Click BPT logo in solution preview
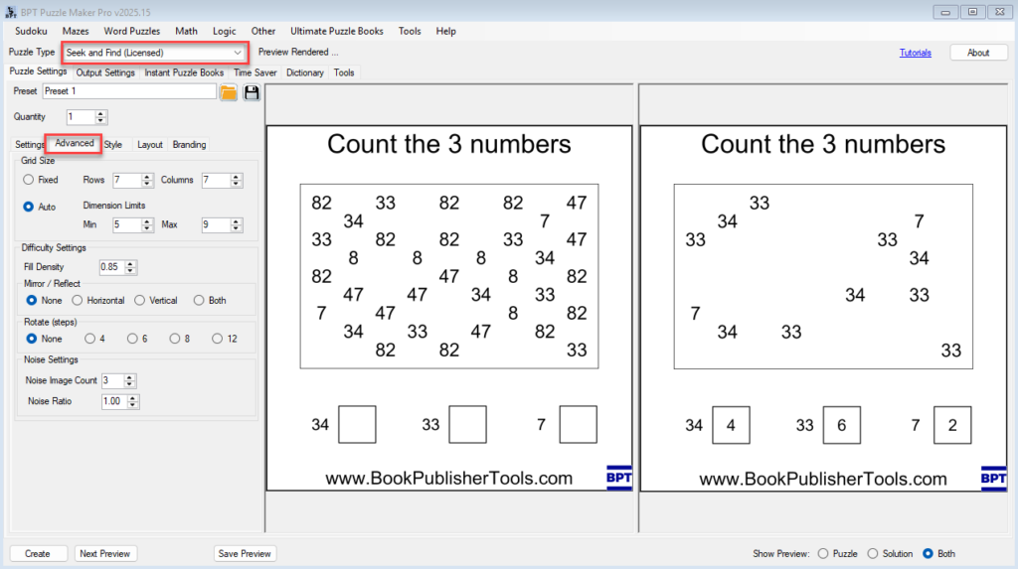Viewport: 1018px width, 569px height. 992,478
